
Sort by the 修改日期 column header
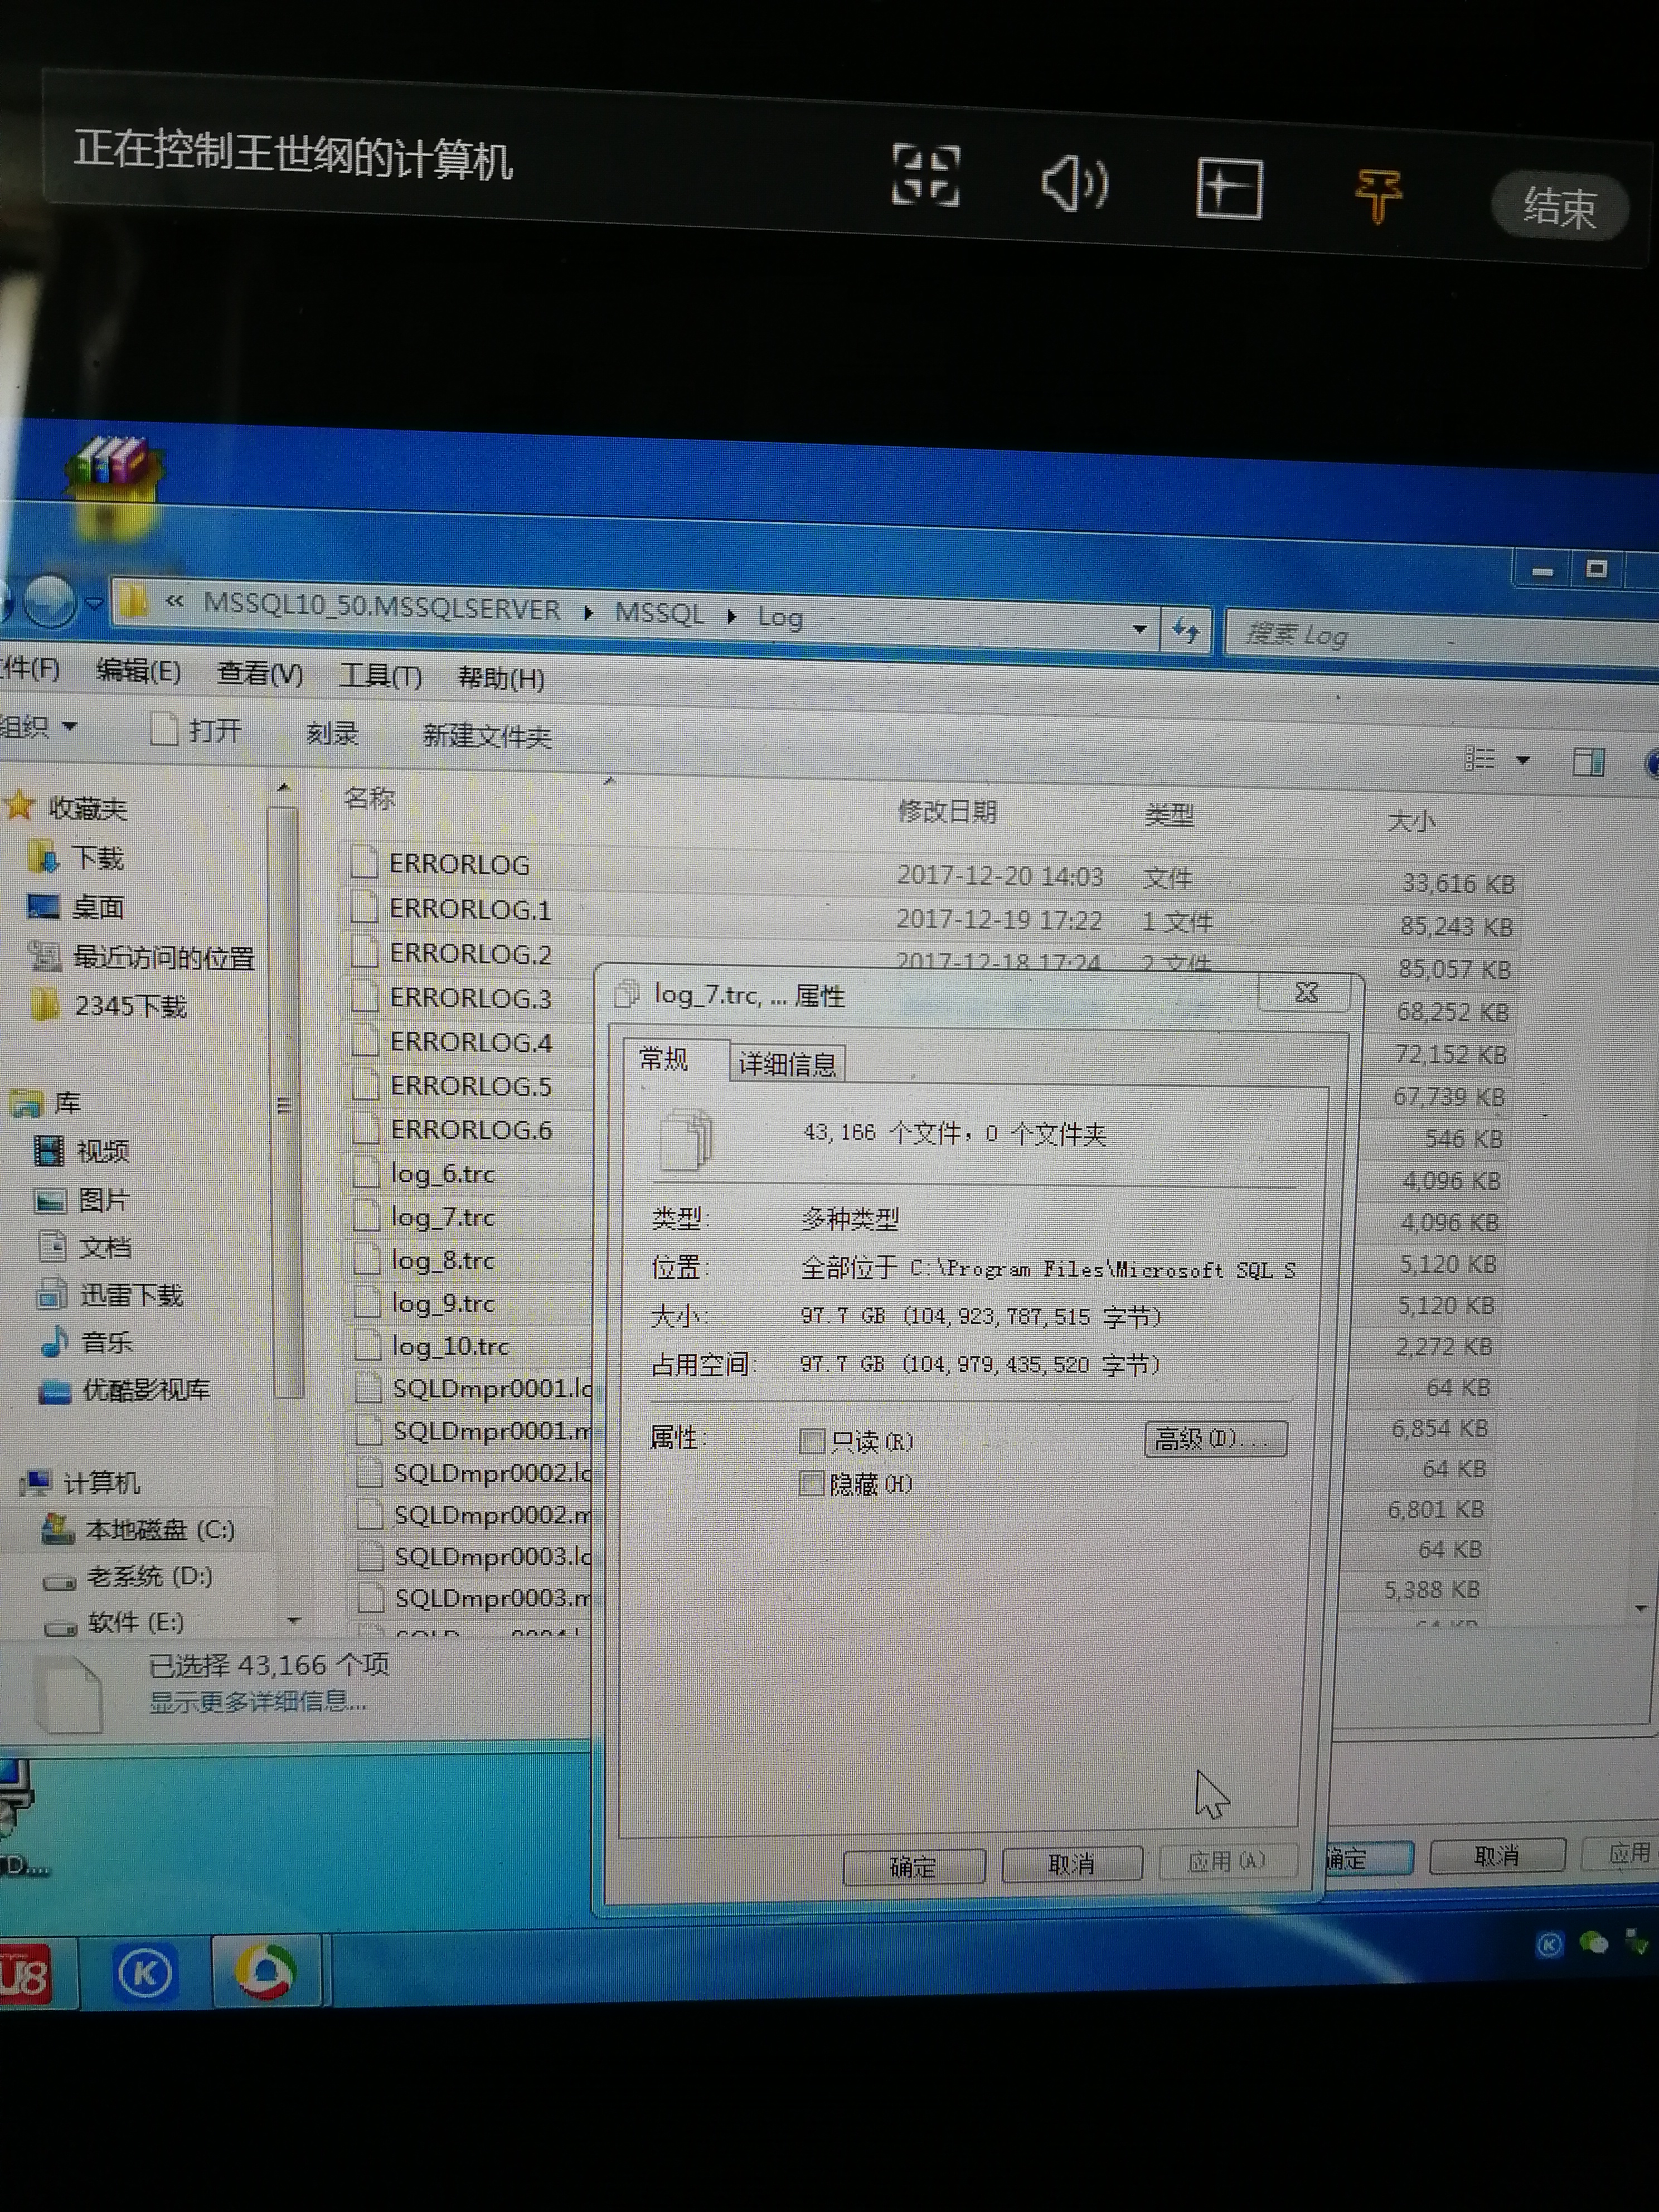pyautogui.click(x=947, y=812)
